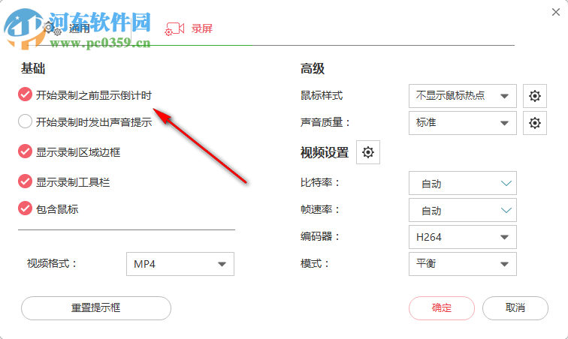Enable 开始录制时发出声音提示 checkbox
Image resolution: width=568 pixels, height=339 pixels.
click(25, 121)
